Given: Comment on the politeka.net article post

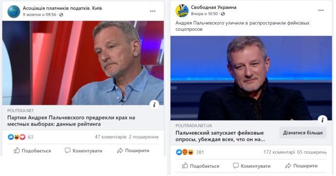Looking at the screenshot, I should coord(84,151).
